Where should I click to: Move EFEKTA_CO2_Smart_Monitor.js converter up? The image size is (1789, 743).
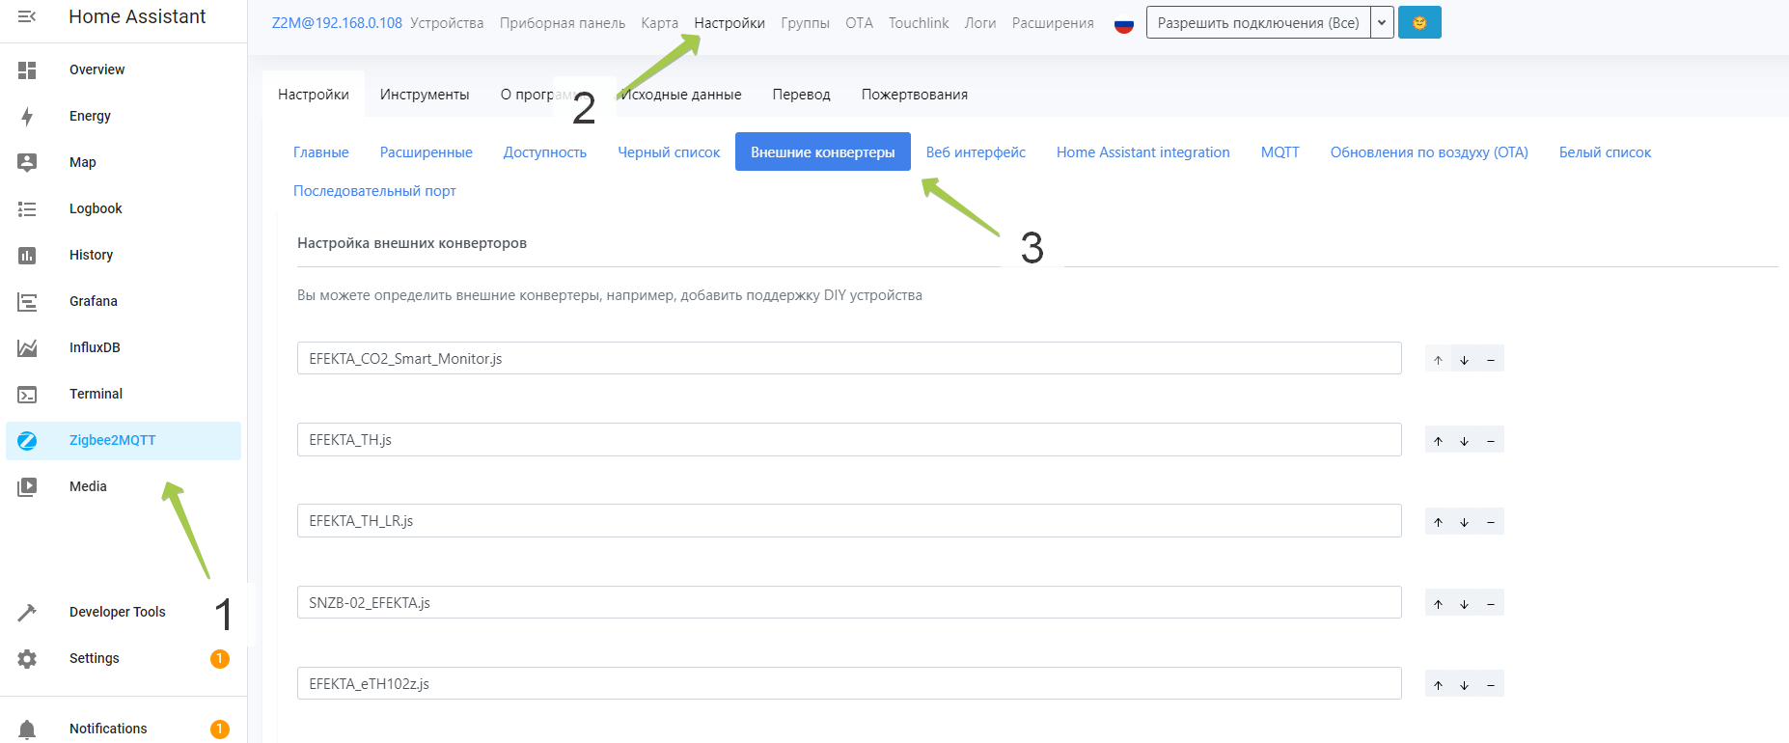click(1438, 359)
